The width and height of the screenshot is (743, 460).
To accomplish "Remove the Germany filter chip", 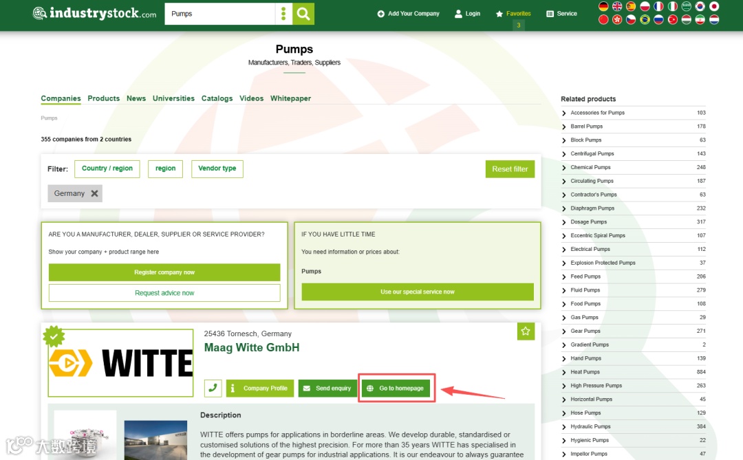I will point(94,193).
